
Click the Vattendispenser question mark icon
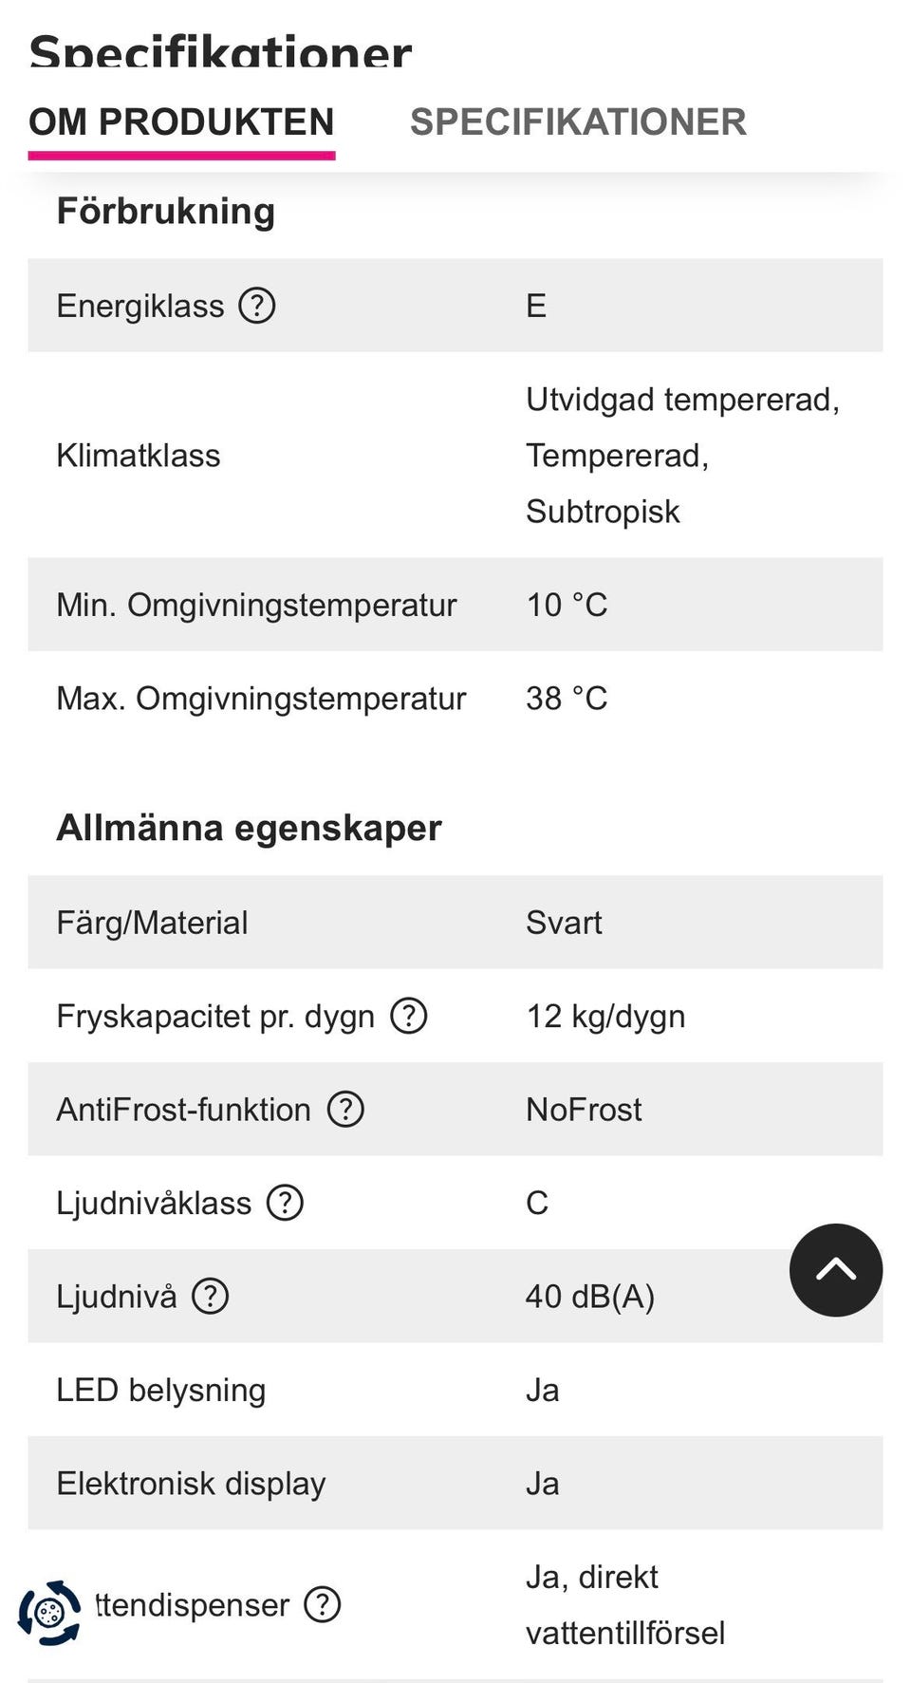tap(323, 1604)
